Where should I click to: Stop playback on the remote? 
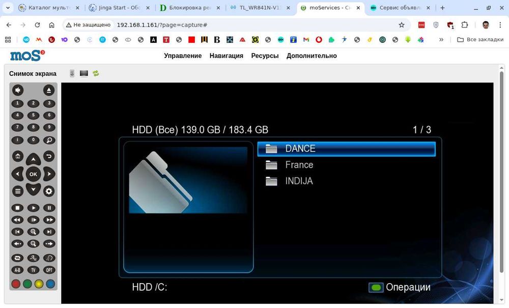[17, 208]
